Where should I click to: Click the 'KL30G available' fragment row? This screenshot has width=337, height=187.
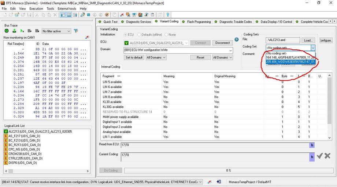click(214, 107)
